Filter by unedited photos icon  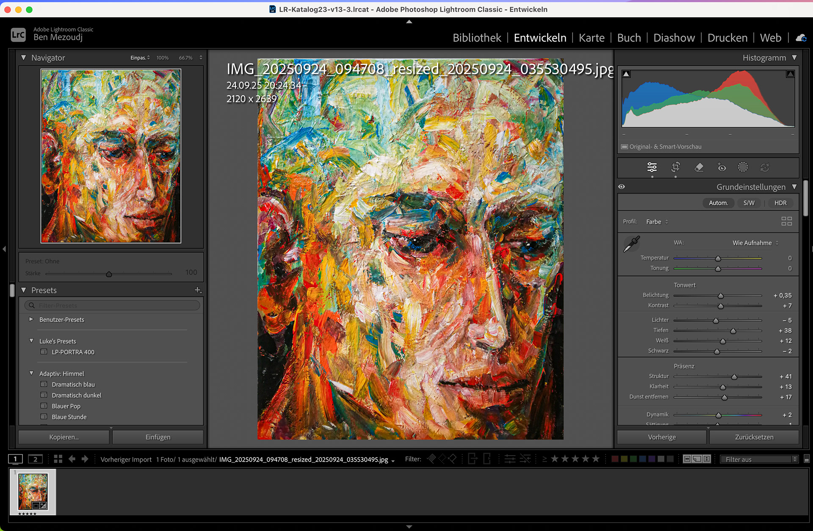(525, 459)
